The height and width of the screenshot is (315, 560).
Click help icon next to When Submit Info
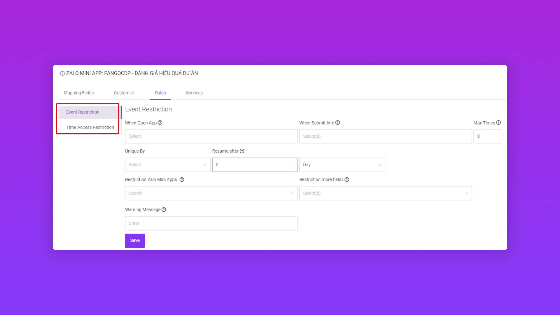337,123
